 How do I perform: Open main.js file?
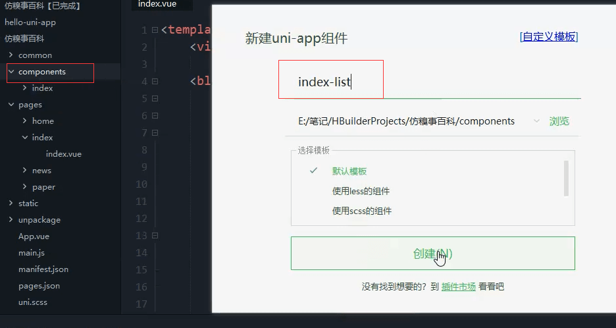tap(32, 253)
